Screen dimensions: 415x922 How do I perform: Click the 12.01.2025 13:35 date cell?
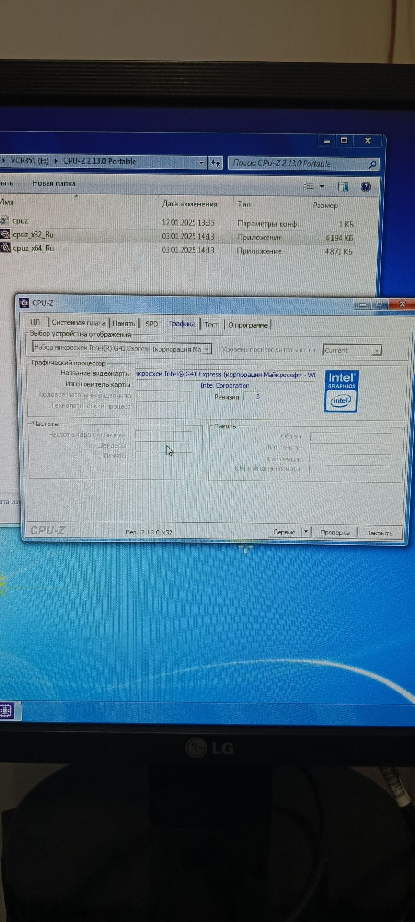(188, 223)
